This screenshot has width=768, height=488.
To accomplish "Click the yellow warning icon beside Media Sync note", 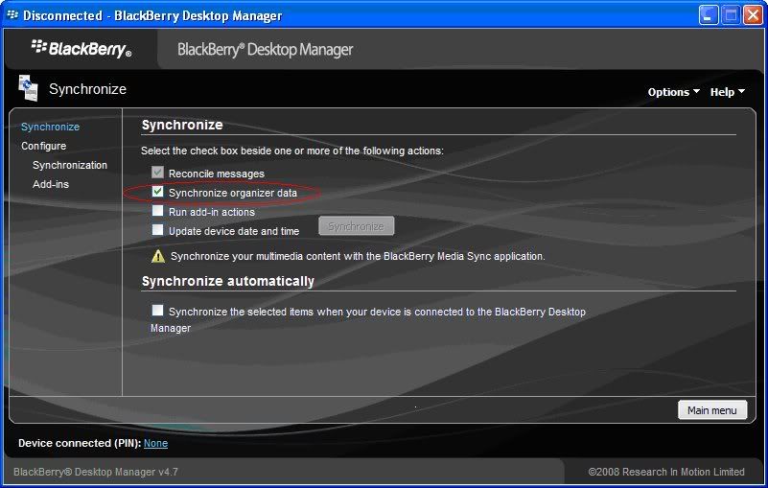I will tap(157, 256).
